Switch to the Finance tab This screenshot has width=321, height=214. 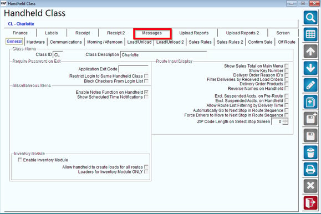[x=20, y=33]
